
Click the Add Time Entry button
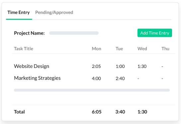click(155, 33)
